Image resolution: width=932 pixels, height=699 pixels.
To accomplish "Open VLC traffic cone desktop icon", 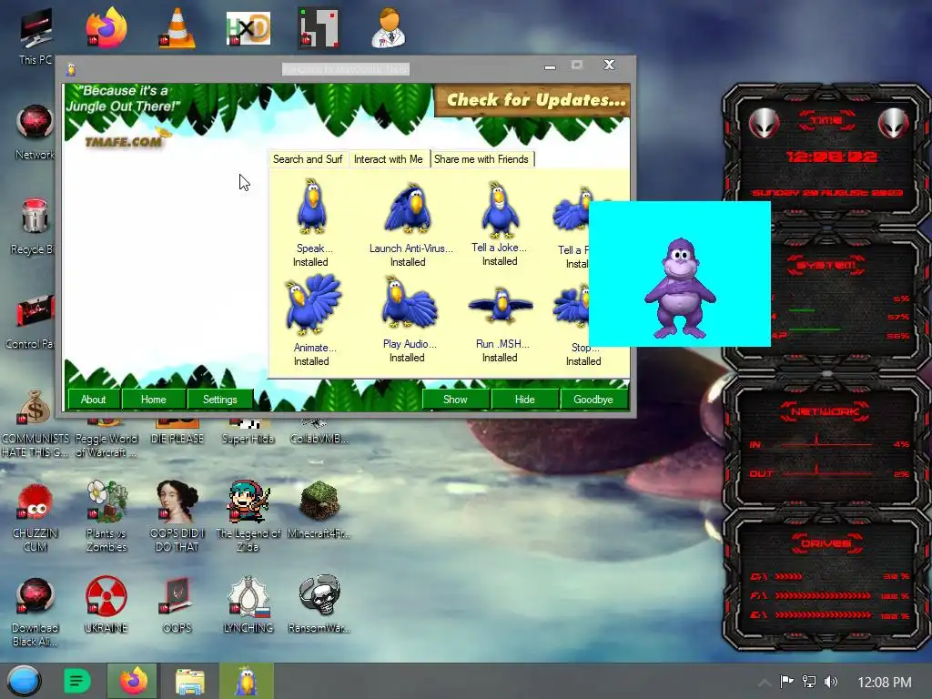I will click(x=177, y=28).
